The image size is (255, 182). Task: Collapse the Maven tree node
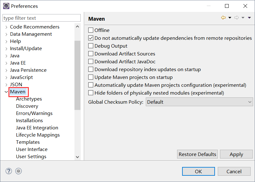tap(6, 92)
